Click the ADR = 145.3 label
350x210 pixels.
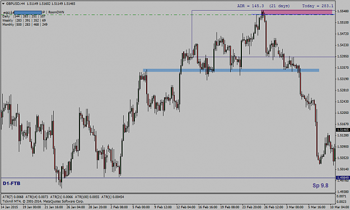(x=251, y=6)
